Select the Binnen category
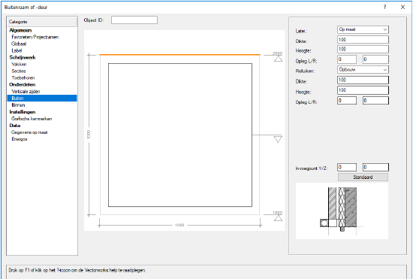This screenshot has height=279, width=413. [18, 105]
